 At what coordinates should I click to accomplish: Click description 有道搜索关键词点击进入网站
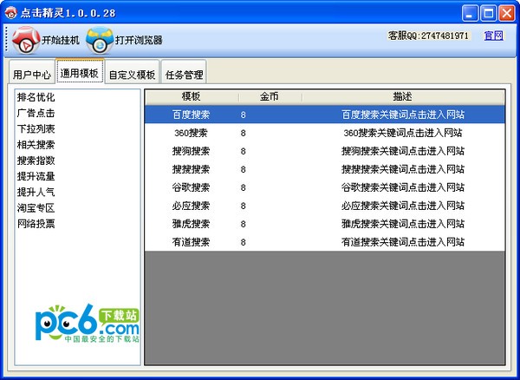coord(403,242)
